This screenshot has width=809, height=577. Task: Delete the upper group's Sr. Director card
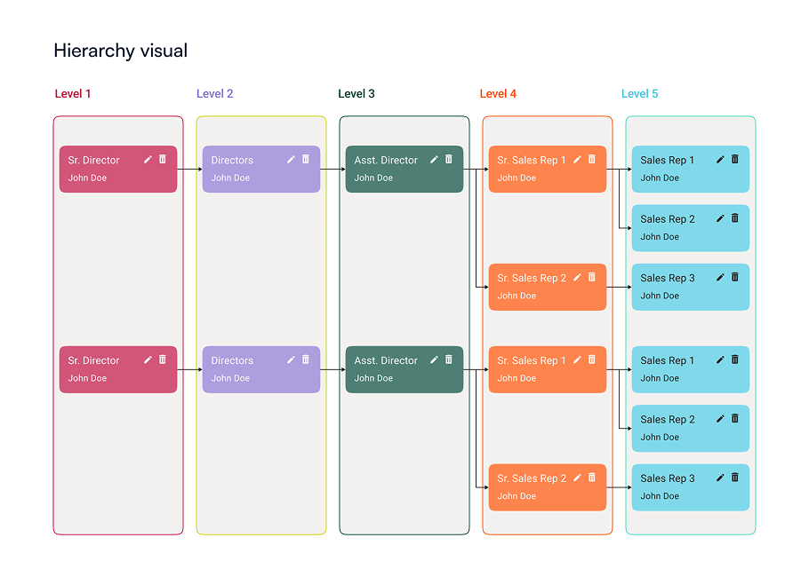click(x=163, y=159)
